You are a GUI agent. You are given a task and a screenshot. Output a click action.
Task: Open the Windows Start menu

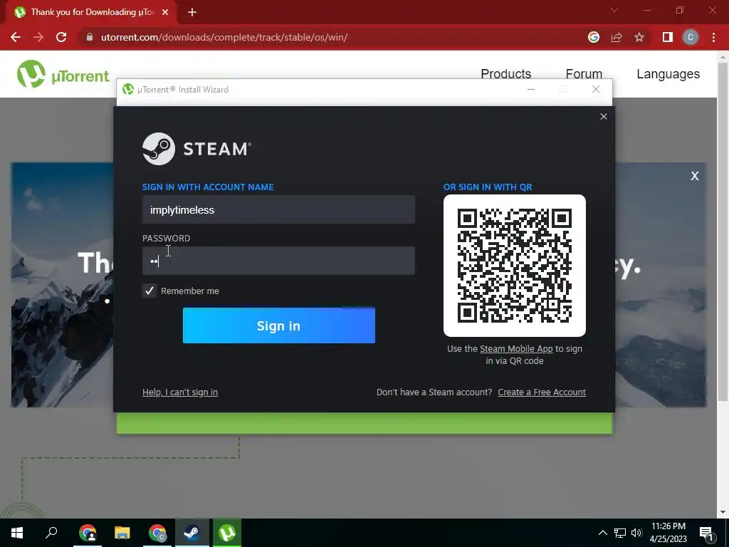click(17, 533)
